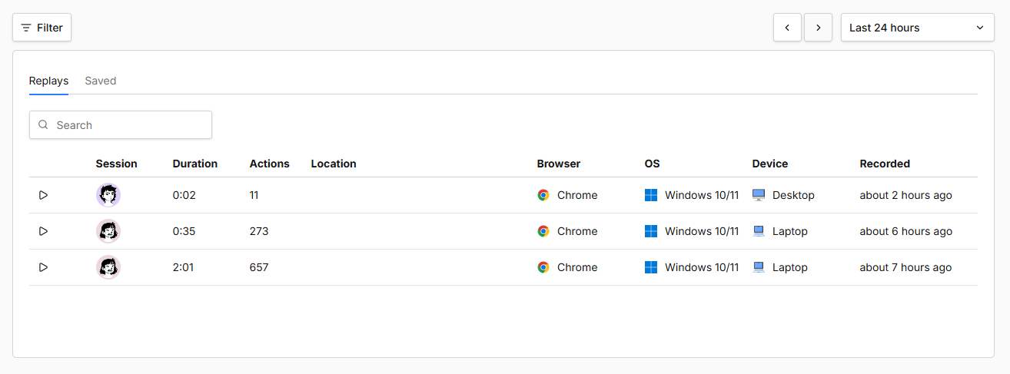Click the Recorded column header
The width and height of the screenshot is (1010, 374).
click(885, 164)
